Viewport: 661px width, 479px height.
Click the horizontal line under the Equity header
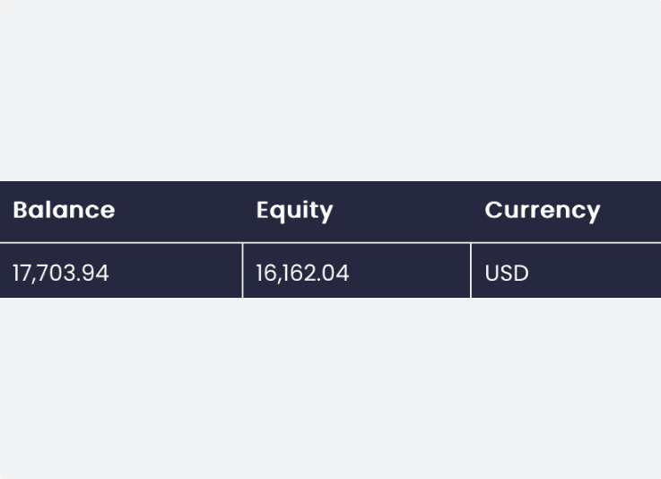coord(356,242)
